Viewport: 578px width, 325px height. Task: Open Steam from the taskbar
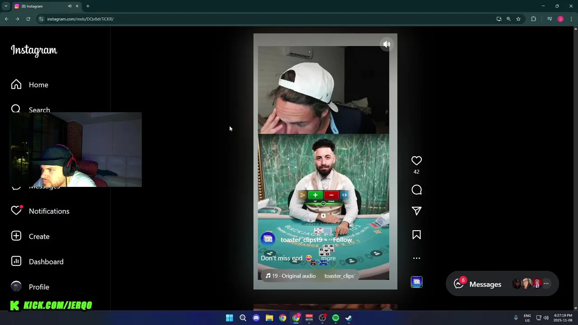tap(349, 318)
